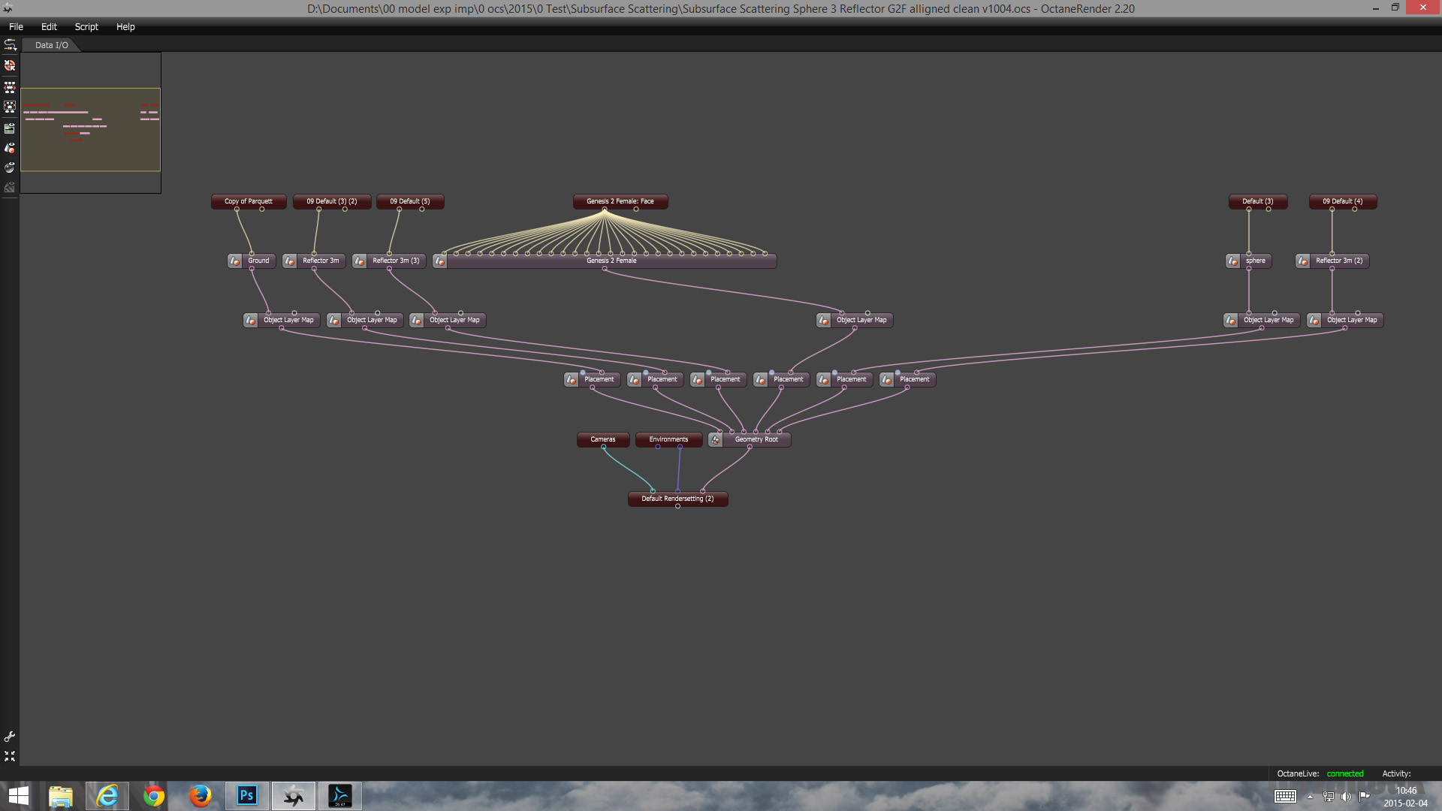Select the Default Rendersetting (2) node
Viewport: 1442px width, 811px height.
(677, 499)
